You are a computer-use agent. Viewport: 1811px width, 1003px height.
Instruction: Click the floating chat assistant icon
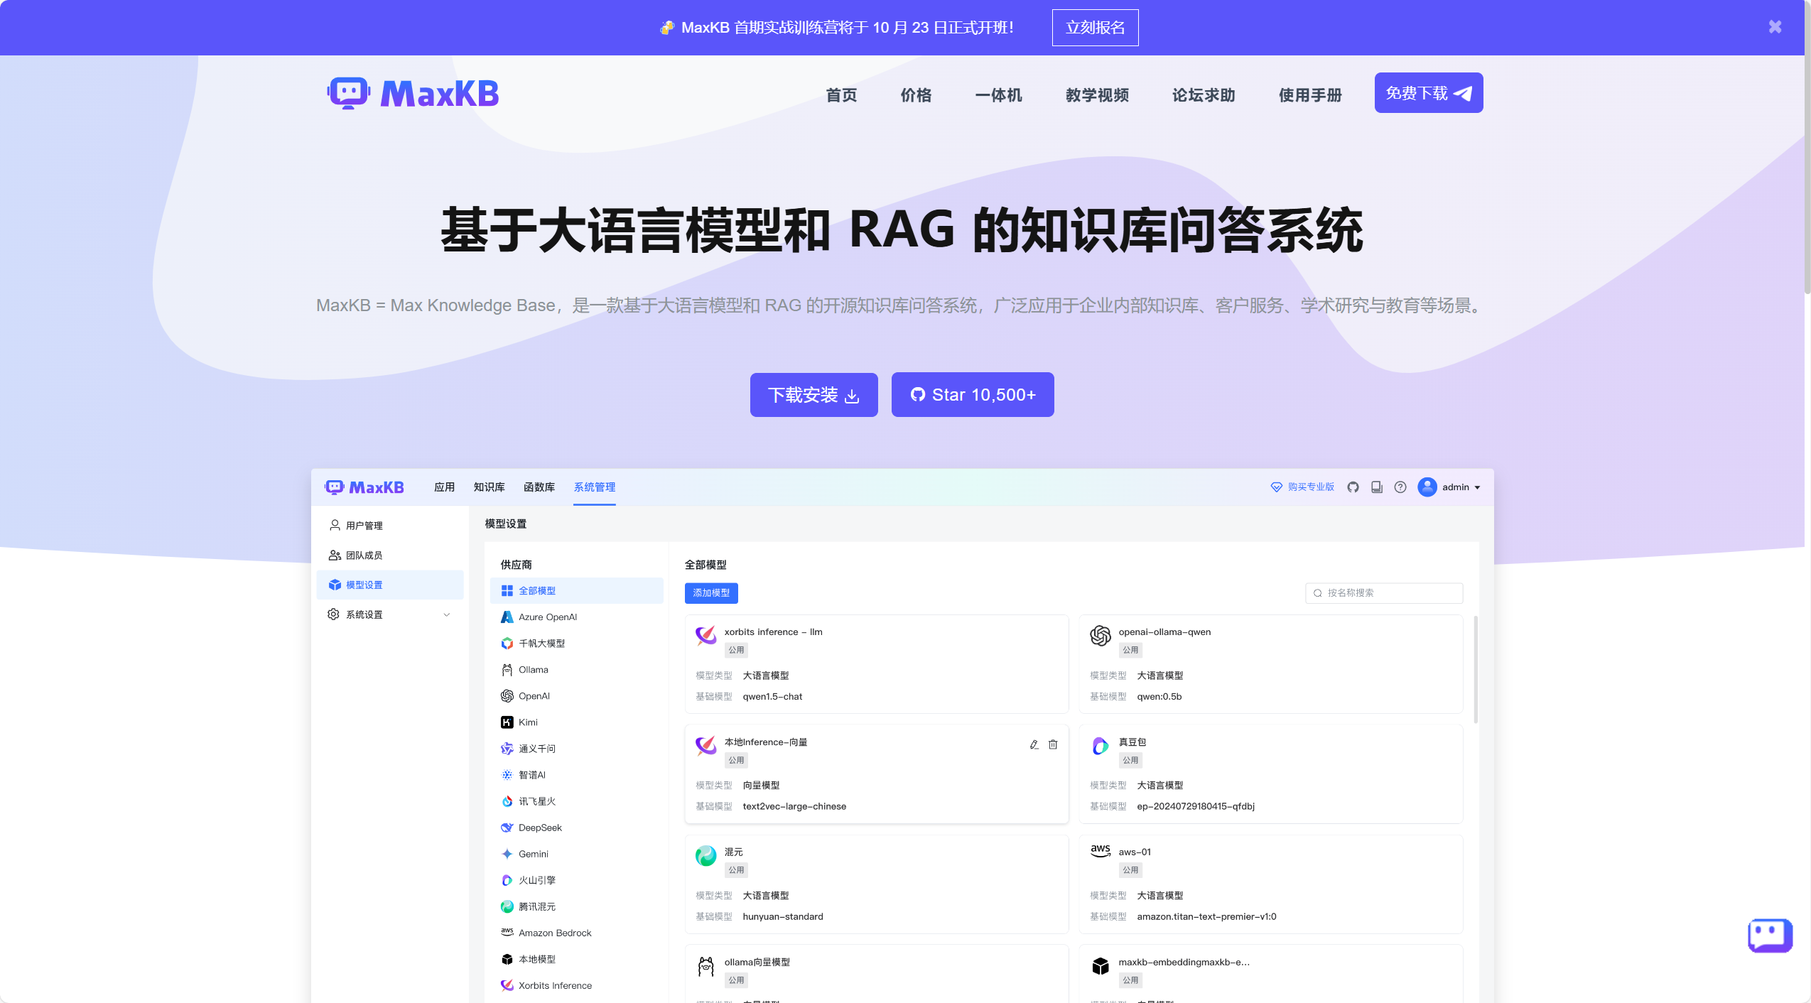1769,935
